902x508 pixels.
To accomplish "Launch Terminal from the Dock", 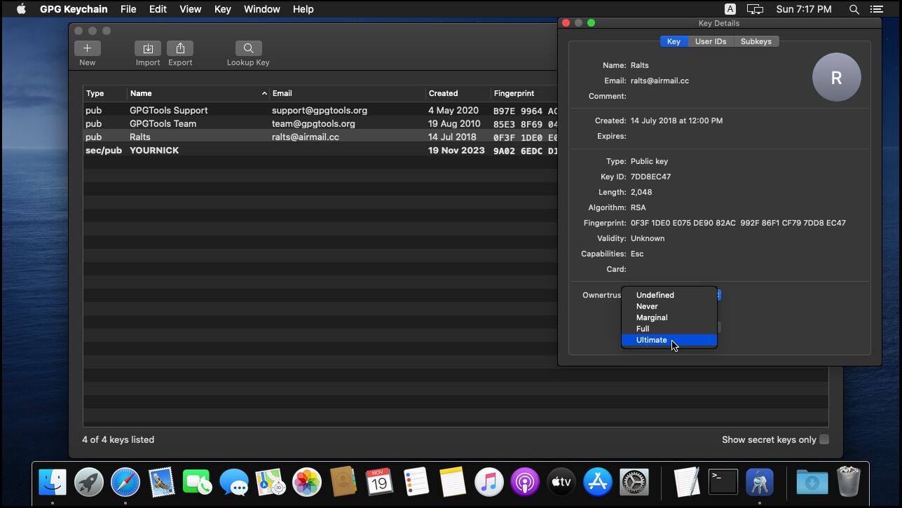I will click(x=723, y=482).
